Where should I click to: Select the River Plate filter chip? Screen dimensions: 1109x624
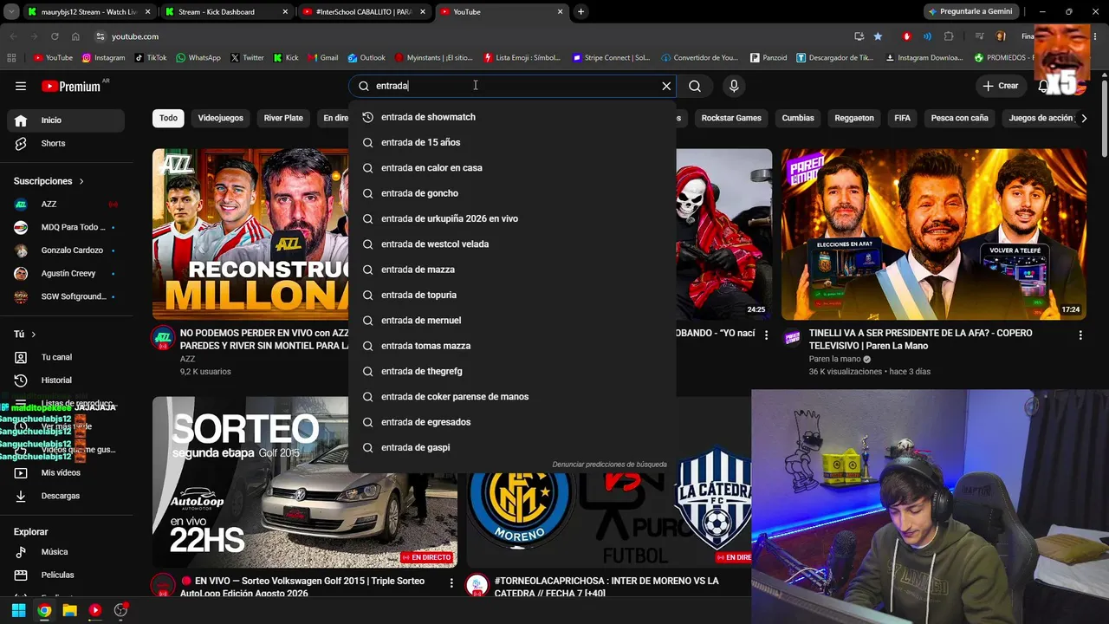283,118
